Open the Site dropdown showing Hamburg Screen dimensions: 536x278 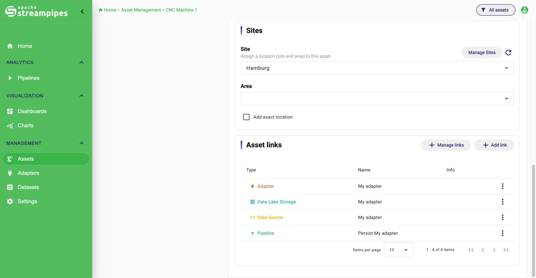pyautogui.click(x=377, y=68)
